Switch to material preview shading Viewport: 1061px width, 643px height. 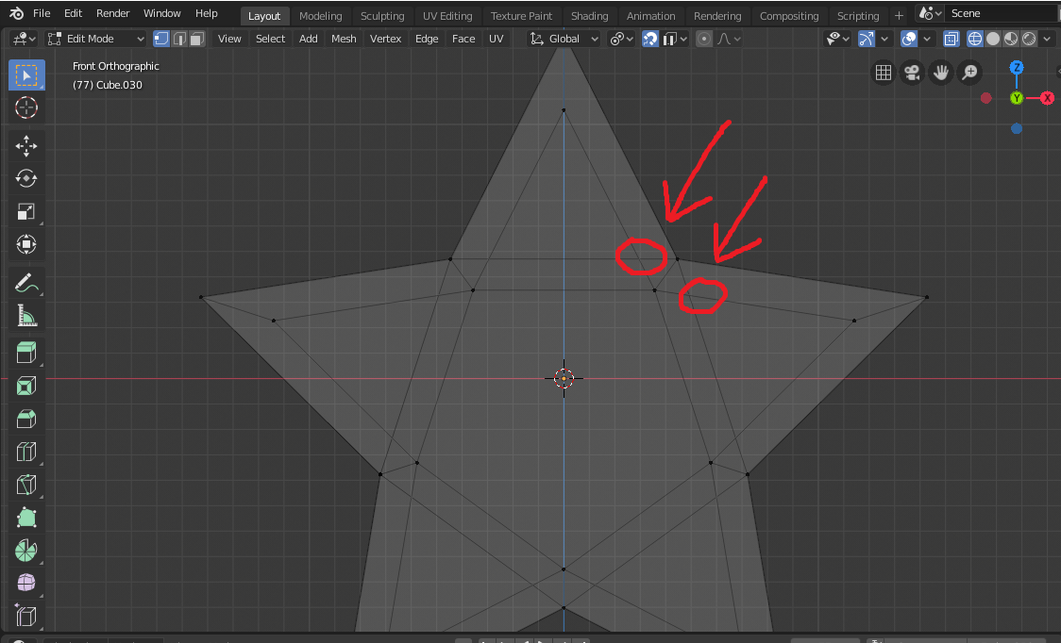(1011, 39)
